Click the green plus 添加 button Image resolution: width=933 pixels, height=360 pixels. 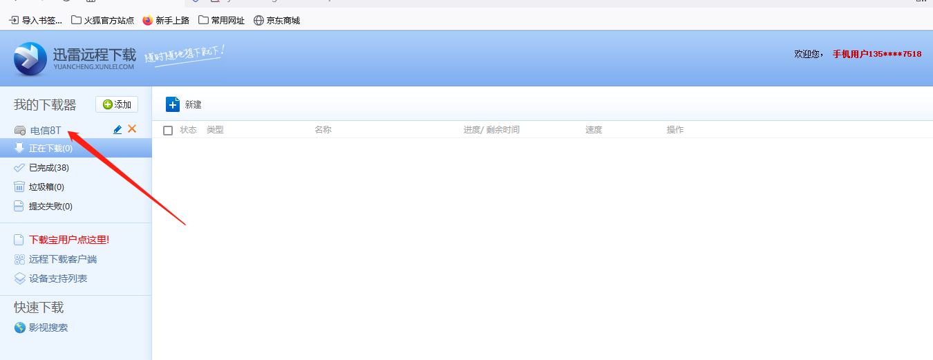pyautogui.click(x=117, y=104)
